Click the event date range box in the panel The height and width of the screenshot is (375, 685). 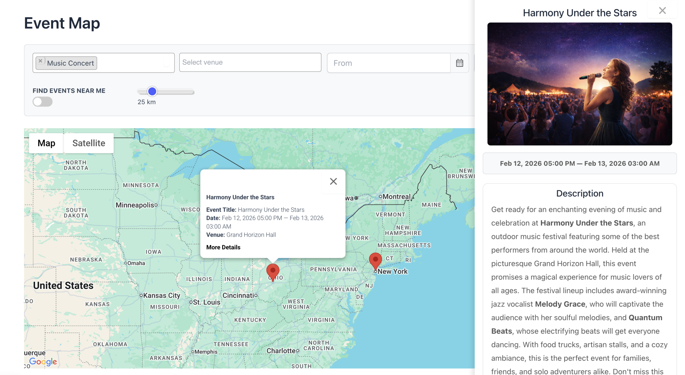click(579, 163)
